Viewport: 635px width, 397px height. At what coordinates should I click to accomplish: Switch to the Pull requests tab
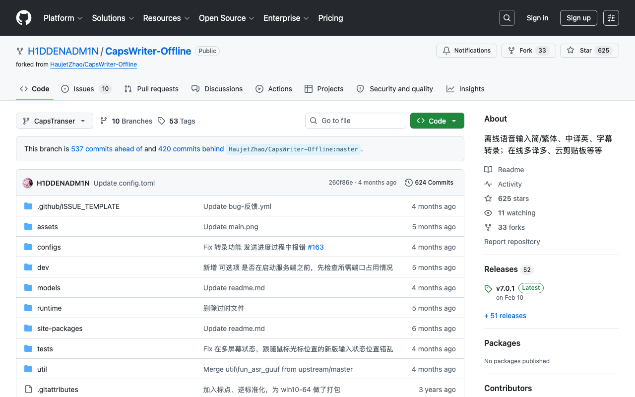(x=151, y=89)
